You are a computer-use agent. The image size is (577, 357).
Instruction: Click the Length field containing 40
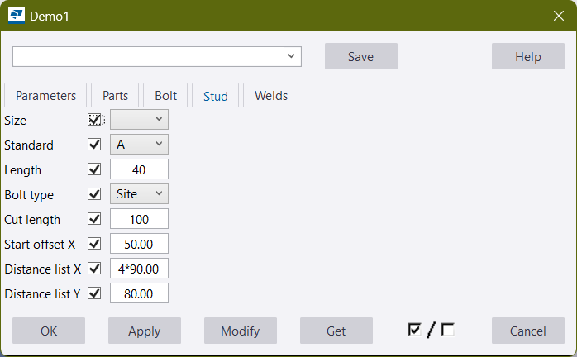(x=139, y=169)
